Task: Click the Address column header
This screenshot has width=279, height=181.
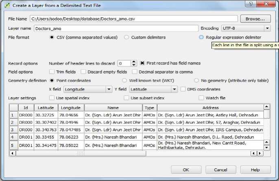Action: [x=210, y=108]
